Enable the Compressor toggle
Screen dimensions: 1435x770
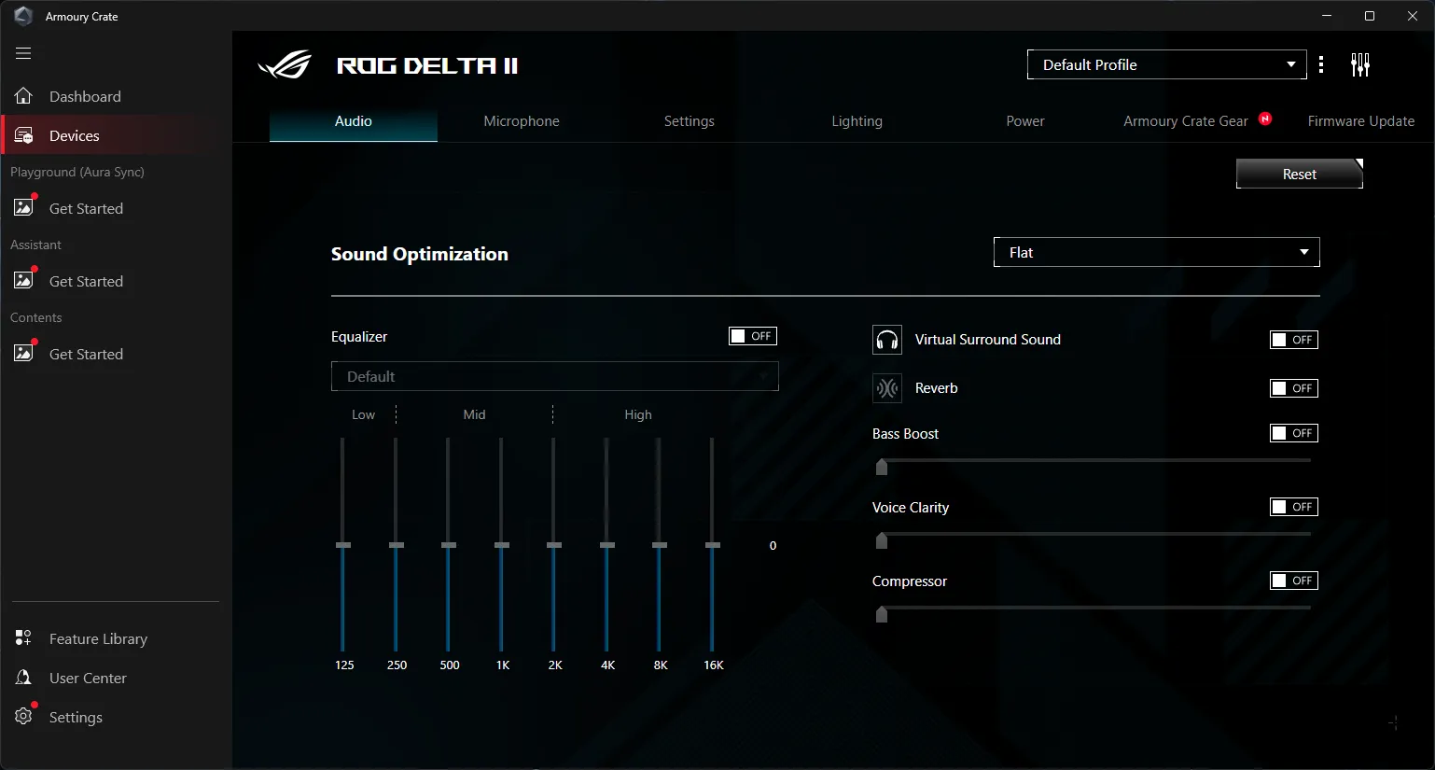click(x=1294, y=581)
